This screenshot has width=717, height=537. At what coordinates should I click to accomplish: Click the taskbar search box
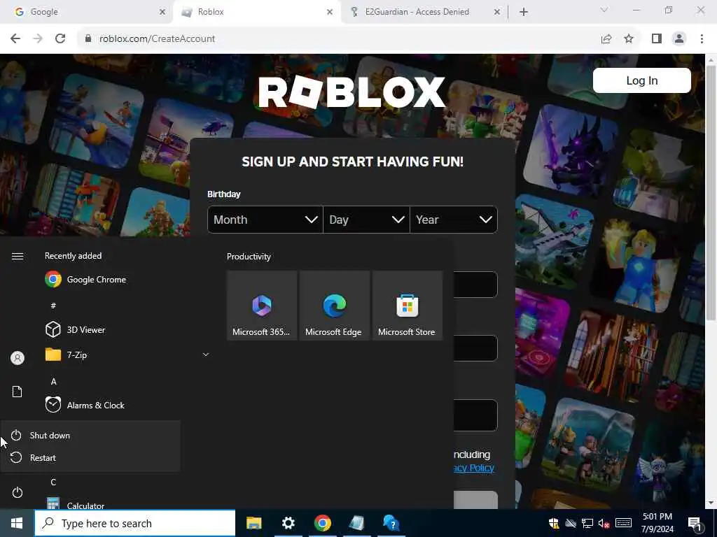(135, 523)
